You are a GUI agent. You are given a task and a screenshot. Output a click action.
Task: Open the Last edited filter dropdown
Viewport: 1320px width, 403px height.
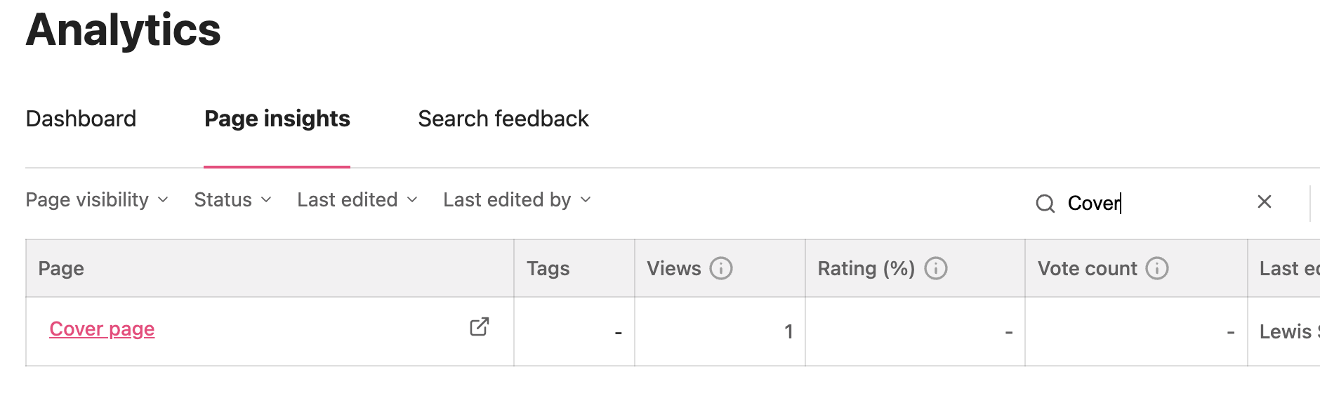coord(357,200)
